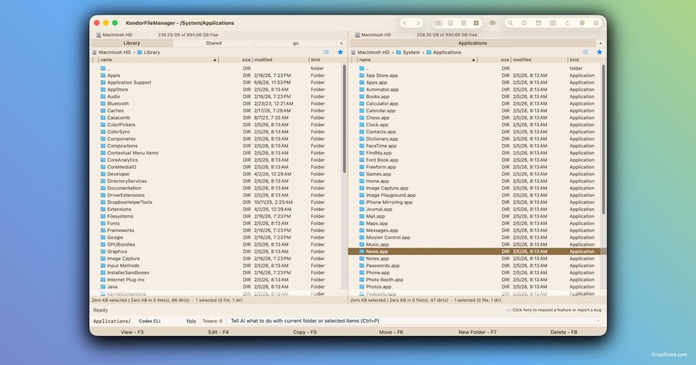696x365 pixels.
Task: Select the Application Support folder row
Action: tap(217, 82)
